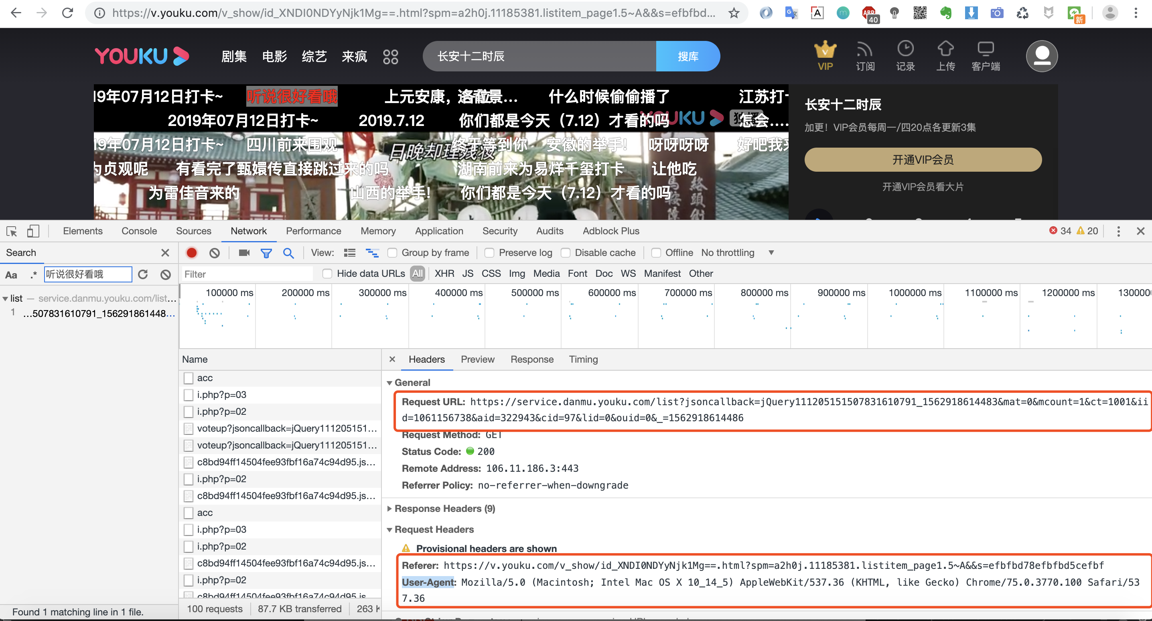Click the 开通VIP会员 button
This screenshot has height=621, width=1152.
[923, 160]
